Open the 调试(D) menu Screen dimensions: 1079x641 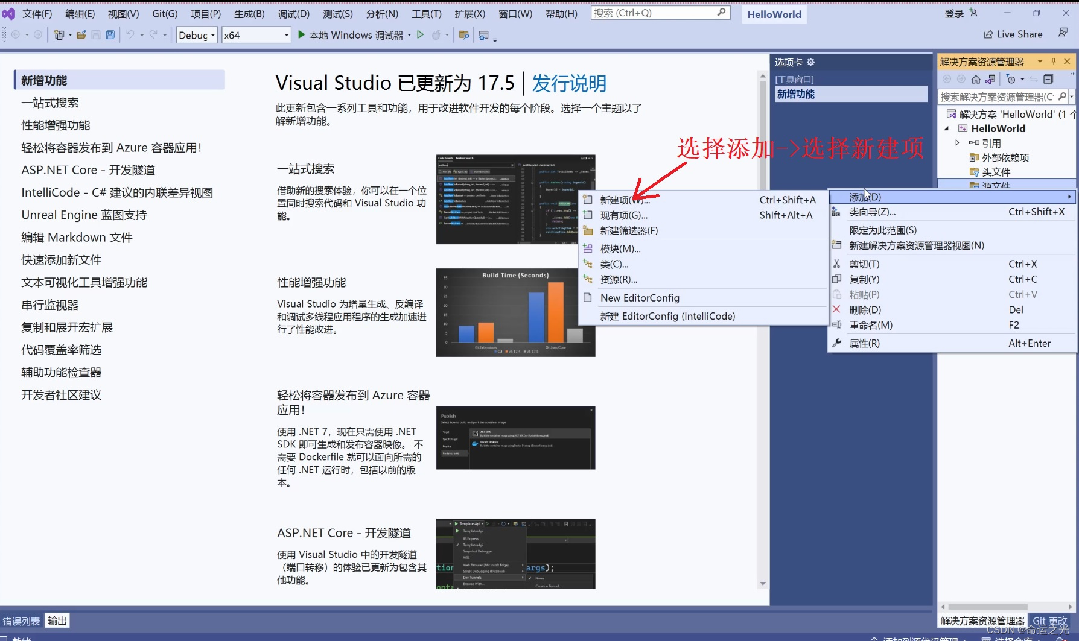tap(294, 13)
